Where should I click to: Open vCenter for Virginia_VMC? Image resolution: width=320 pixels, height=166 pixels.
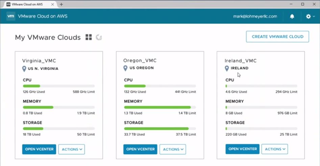(39, 149)
